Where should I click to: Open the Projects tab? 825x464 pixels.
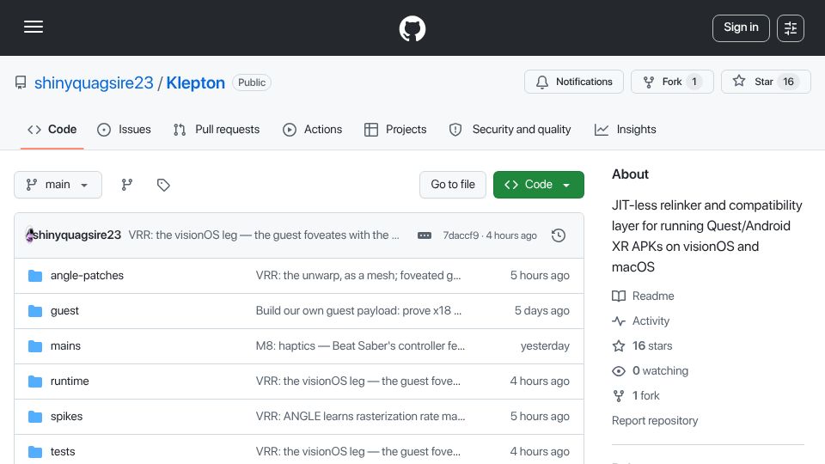point(395,130)
